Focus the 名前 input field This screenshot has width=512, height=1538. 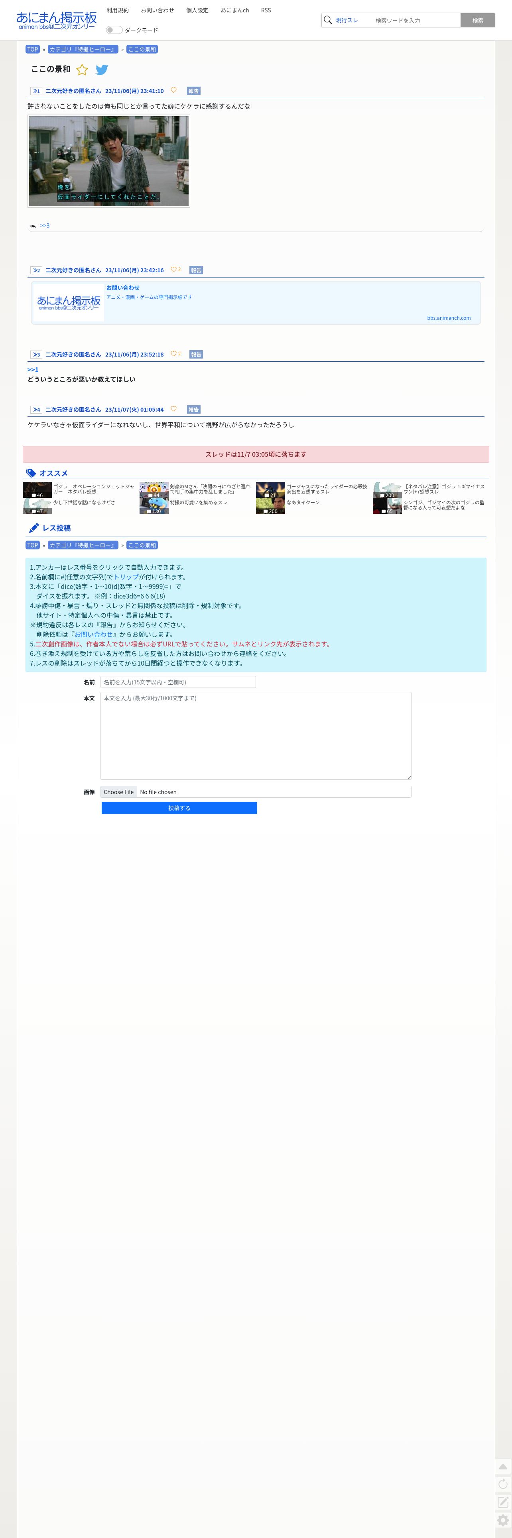pyautogui.click(x=178, y=682)
